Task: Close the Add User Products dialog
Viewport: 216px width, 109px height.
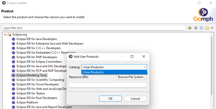Action: pyautogui.click(x=144, y=56)
